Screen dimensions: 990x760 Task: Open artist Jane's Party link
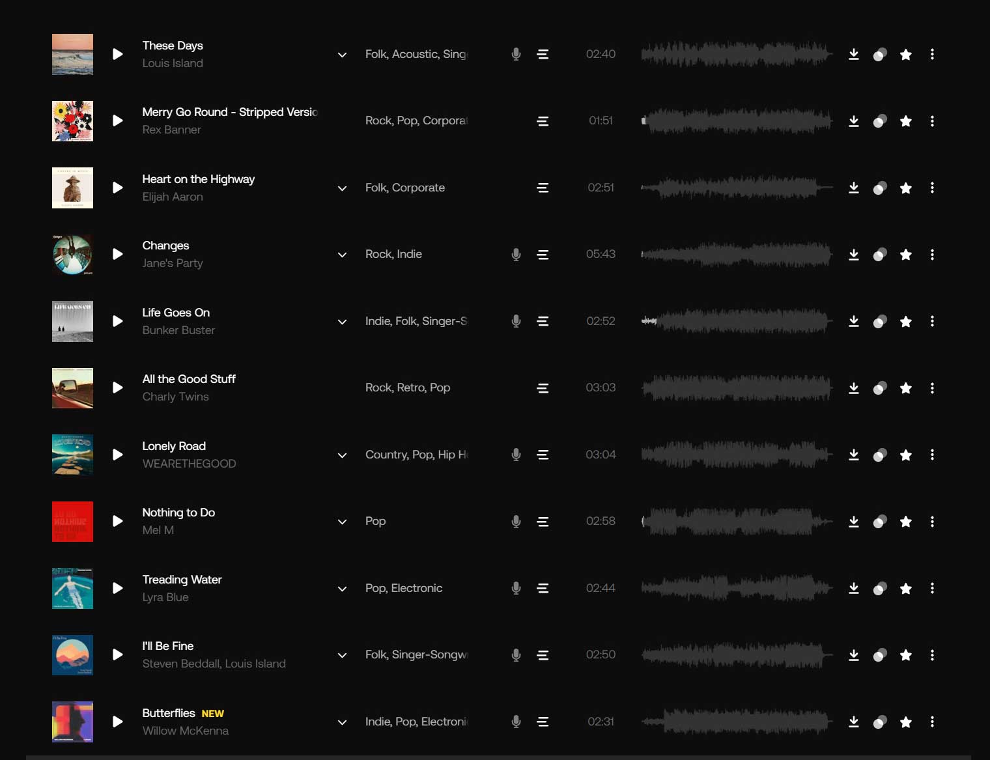[173, 263]
